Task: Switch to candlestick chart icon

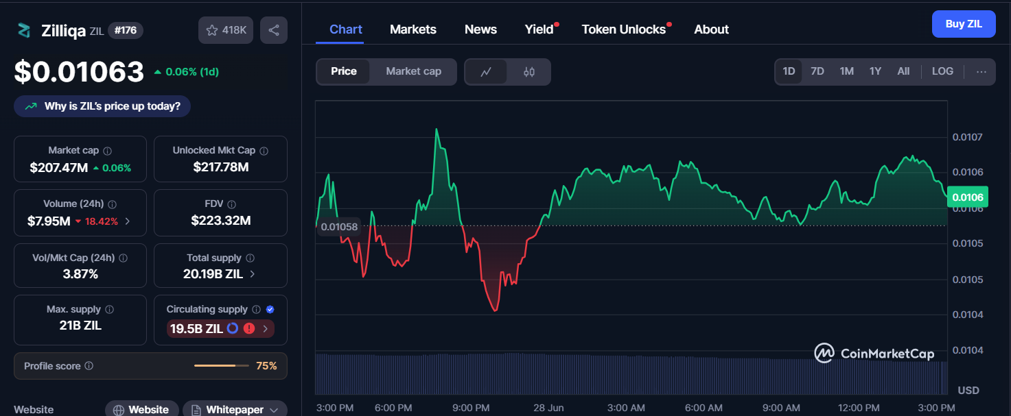Action: pos(529,72)
